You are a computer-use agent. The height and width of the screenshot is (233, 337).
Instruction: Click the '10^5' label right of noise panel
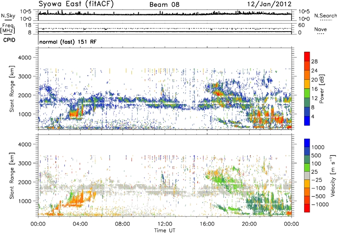(x=304, y=12)
